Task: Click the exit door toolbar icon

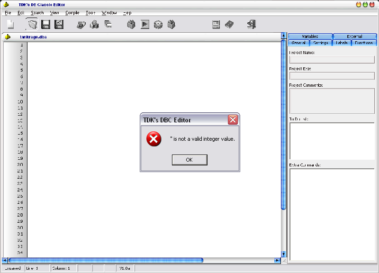Action: pyautogui.click(x=252, y=25)
